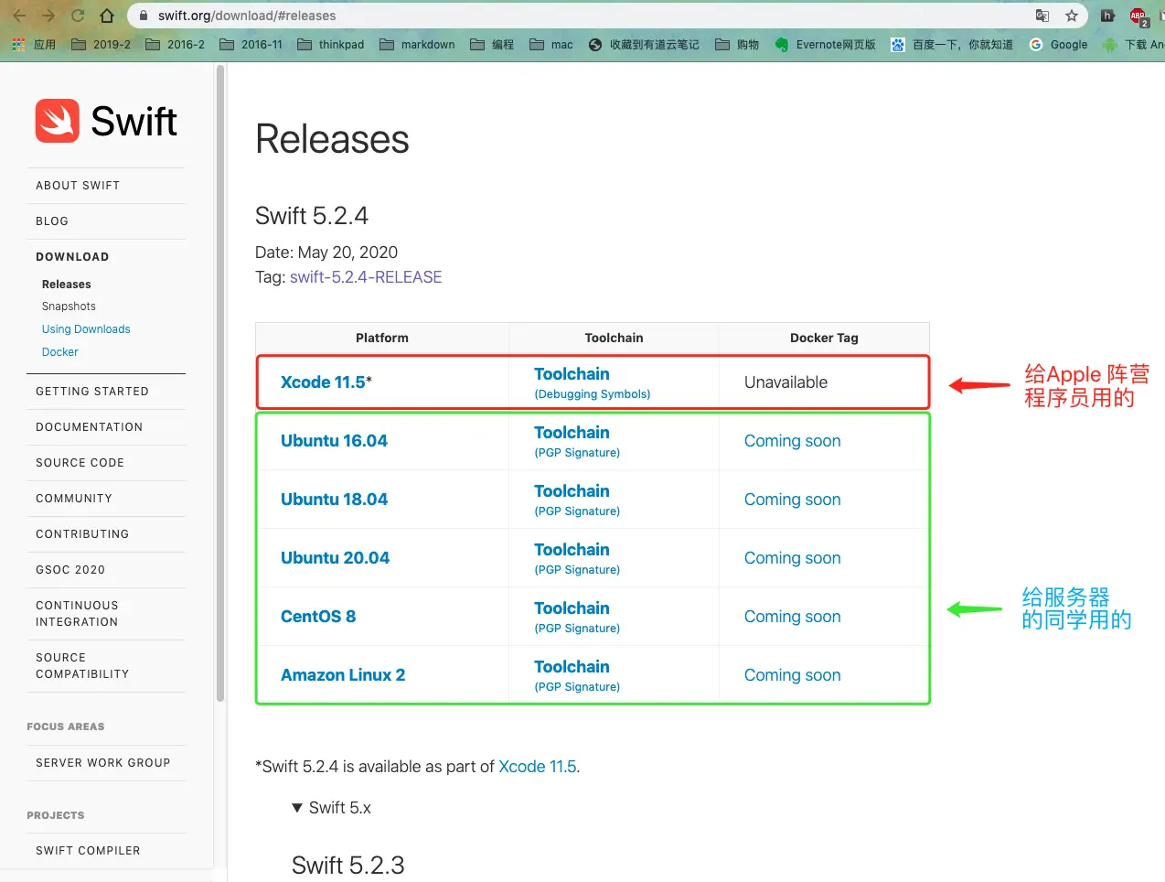
Task: Open Blog in the sidebar
Action: click(x=52, y=221)
